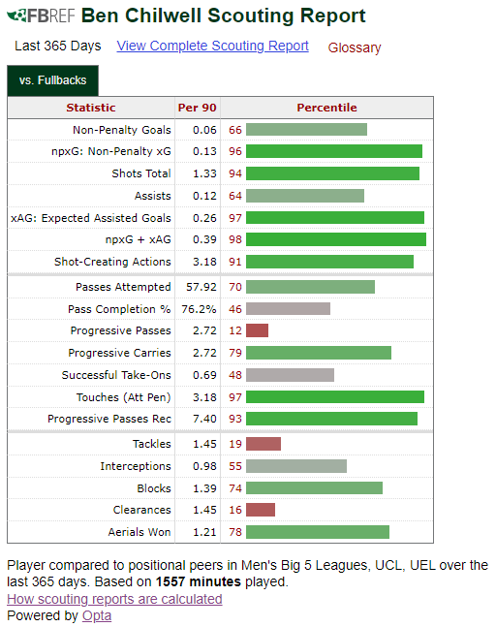Select the Touches (Att Pen) row label
The width and height of the screenshot is (496, 627).
click(123, 397)
